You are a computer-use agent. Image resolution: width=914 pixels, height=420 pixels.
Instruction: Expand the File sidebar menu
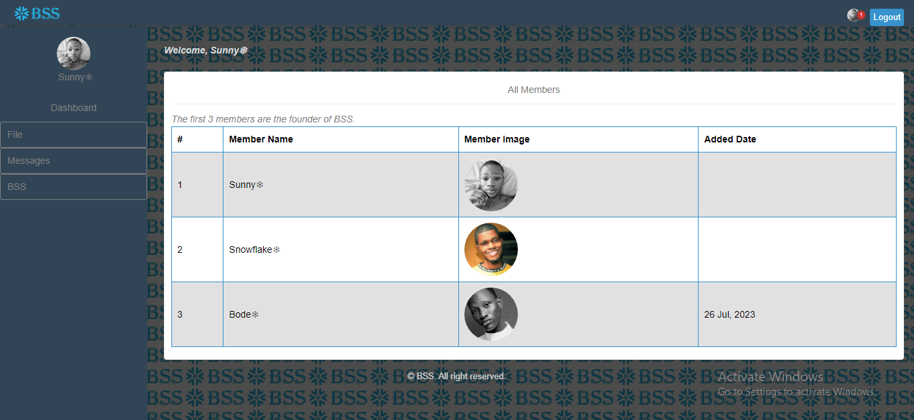click(74, 134)
